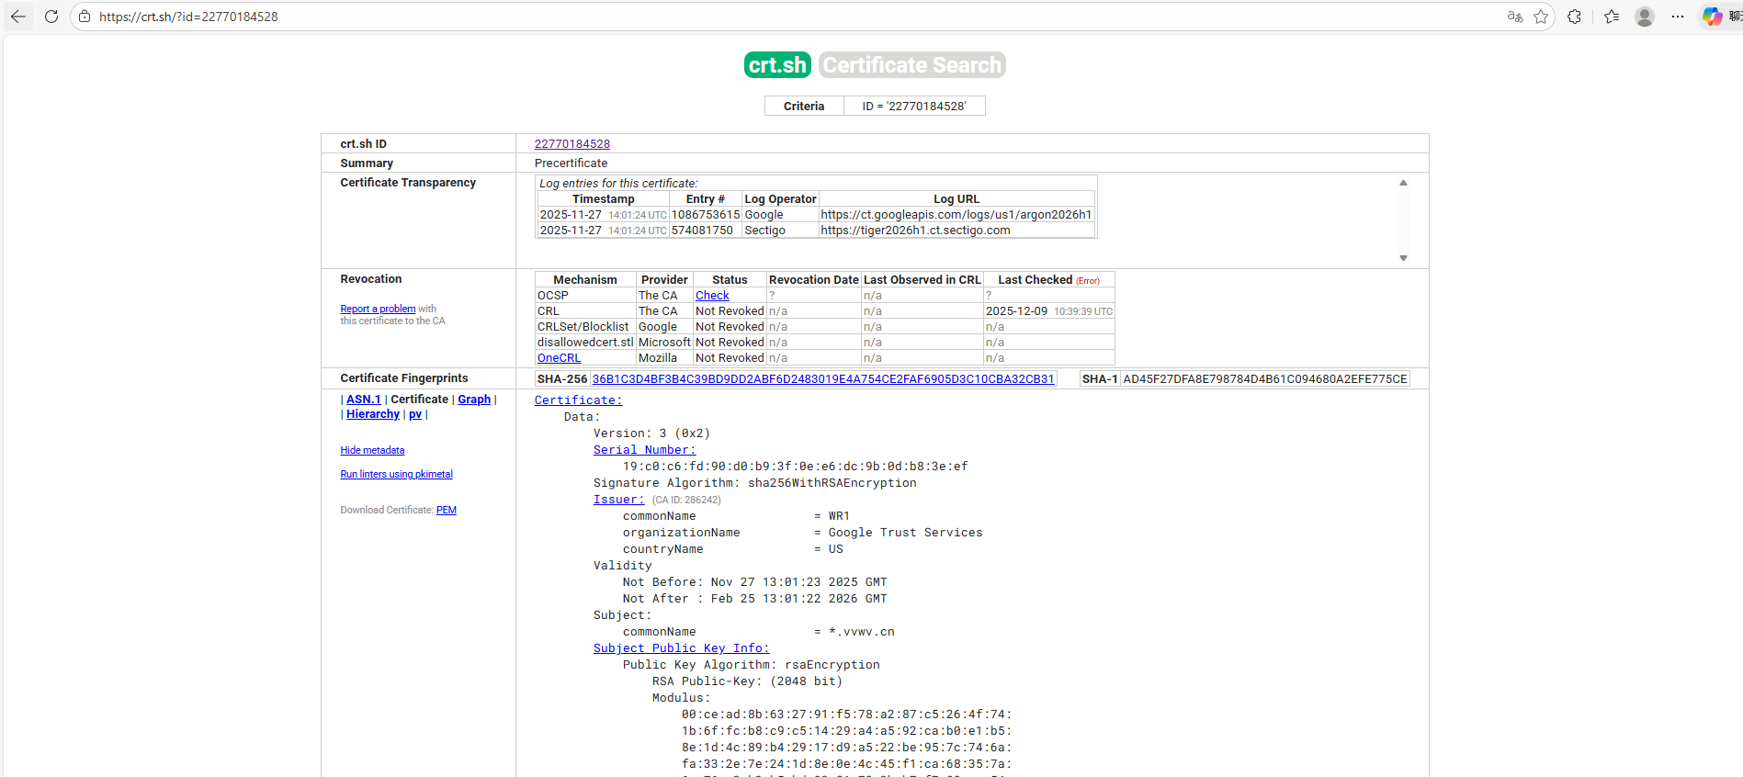Screen dimensions: 1743x777
Task: Open browser settings ellipsis menu
Action: tap(1678, 17)
